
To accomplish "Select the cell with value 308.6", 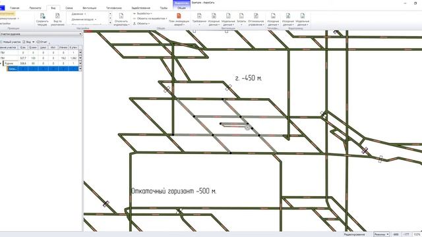I will pos(23,63).
